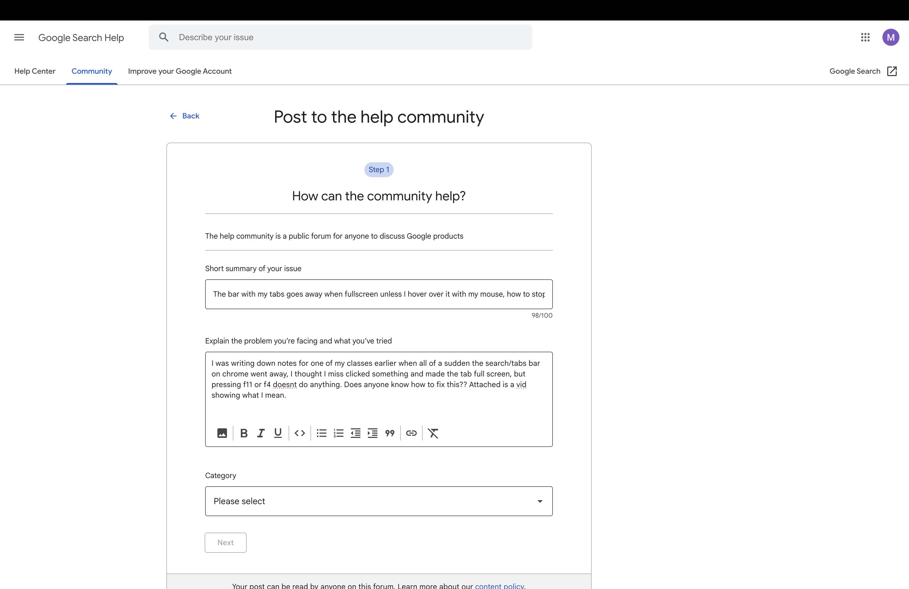
Task: Click the Next button
Action: coord(225,542)
